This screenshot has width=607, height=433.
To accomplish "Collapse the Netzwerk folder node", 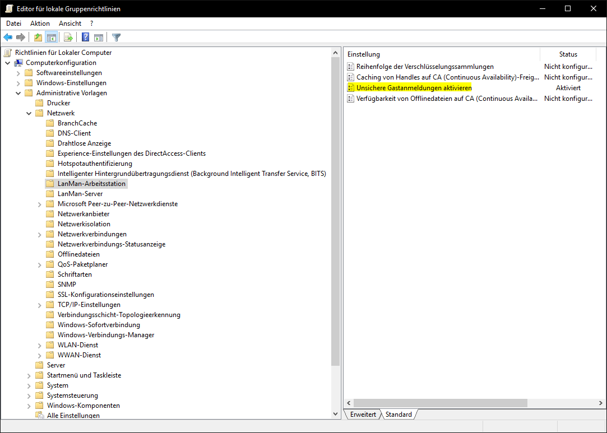I will (x=29, y=113).
